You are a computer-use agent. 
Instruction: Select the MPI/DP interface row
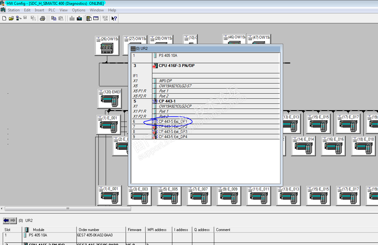click(205, 81)
